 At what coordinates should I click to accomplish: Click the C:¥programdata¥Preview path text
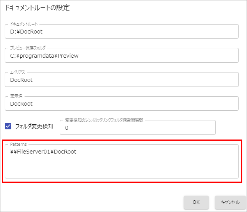tap(44, 56)
